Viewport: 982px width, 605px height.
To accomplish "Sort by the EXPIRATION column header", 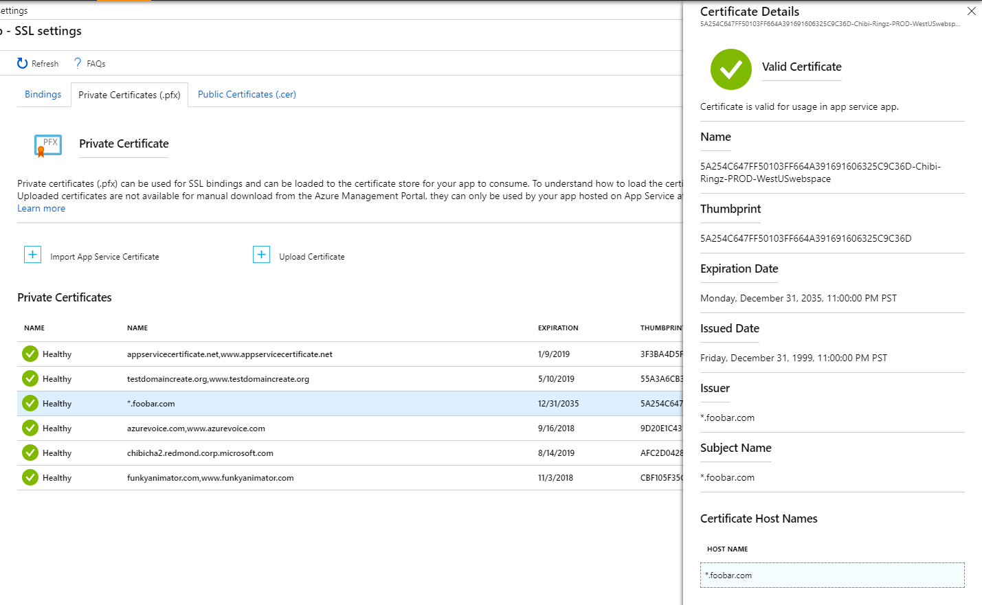I will point(557,328).
